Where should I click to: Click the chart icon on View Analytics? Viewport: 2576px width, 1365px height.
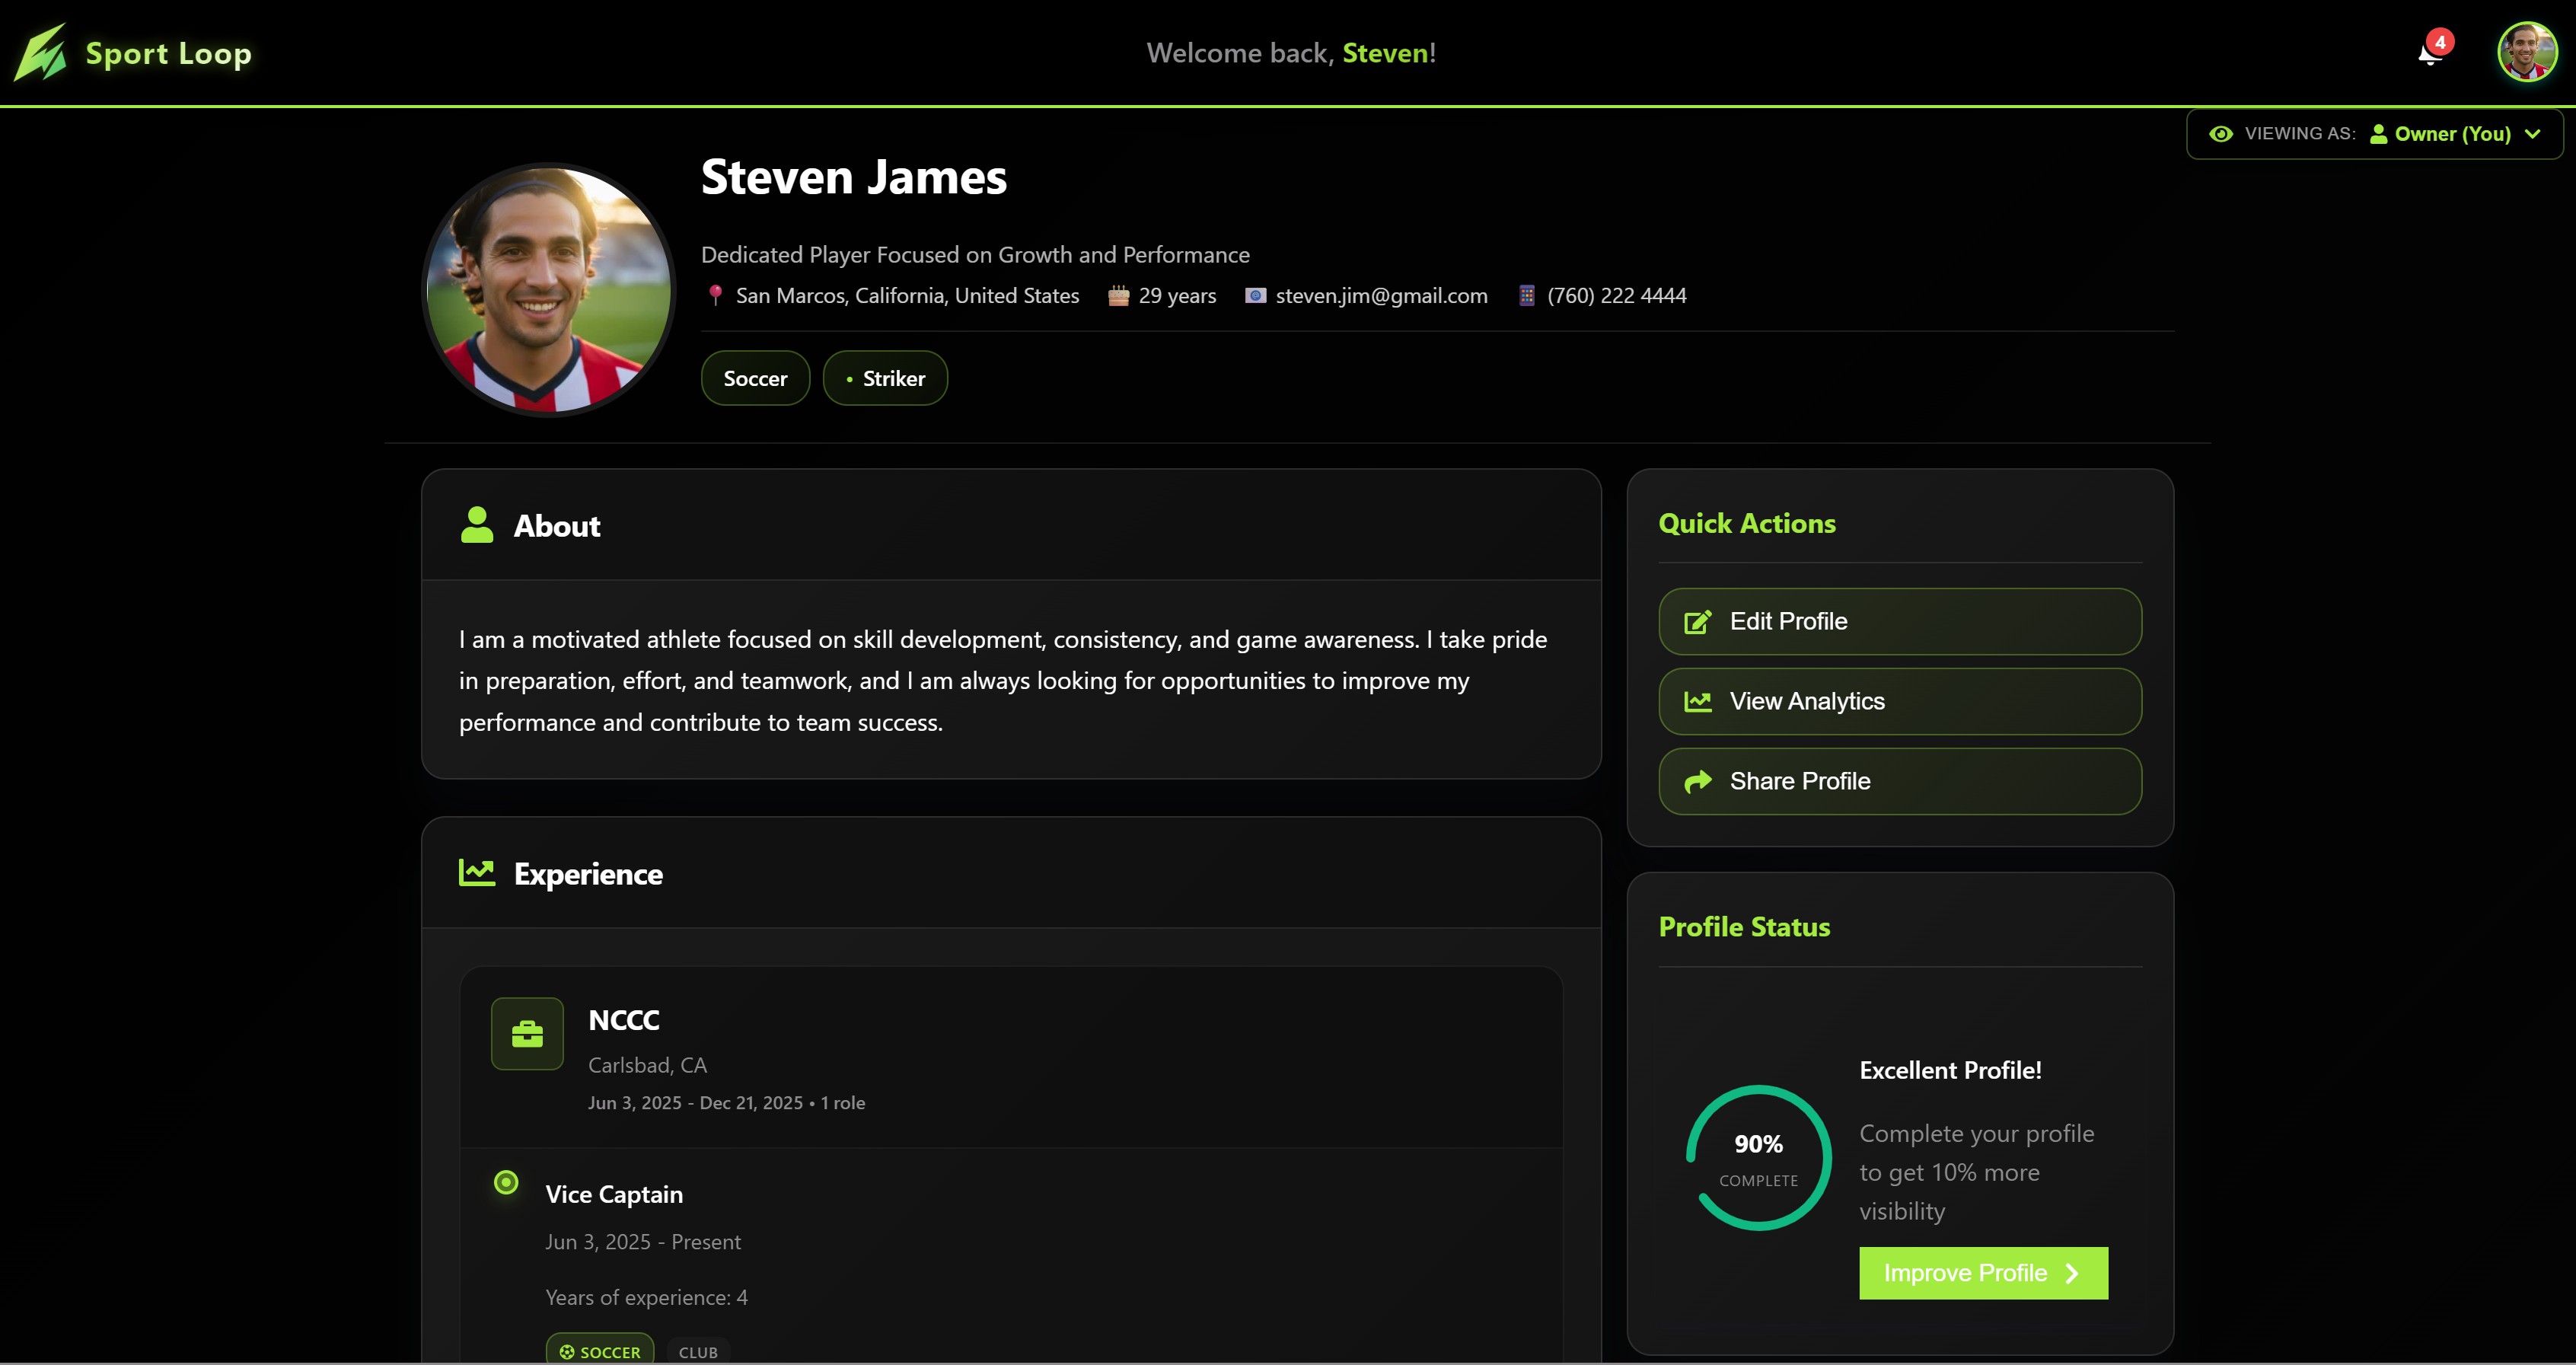[x=1697, y=701]
